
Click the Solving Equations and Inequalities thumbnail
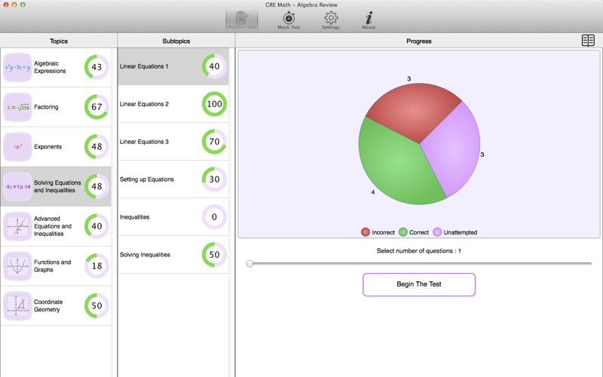tap(17, 186)
